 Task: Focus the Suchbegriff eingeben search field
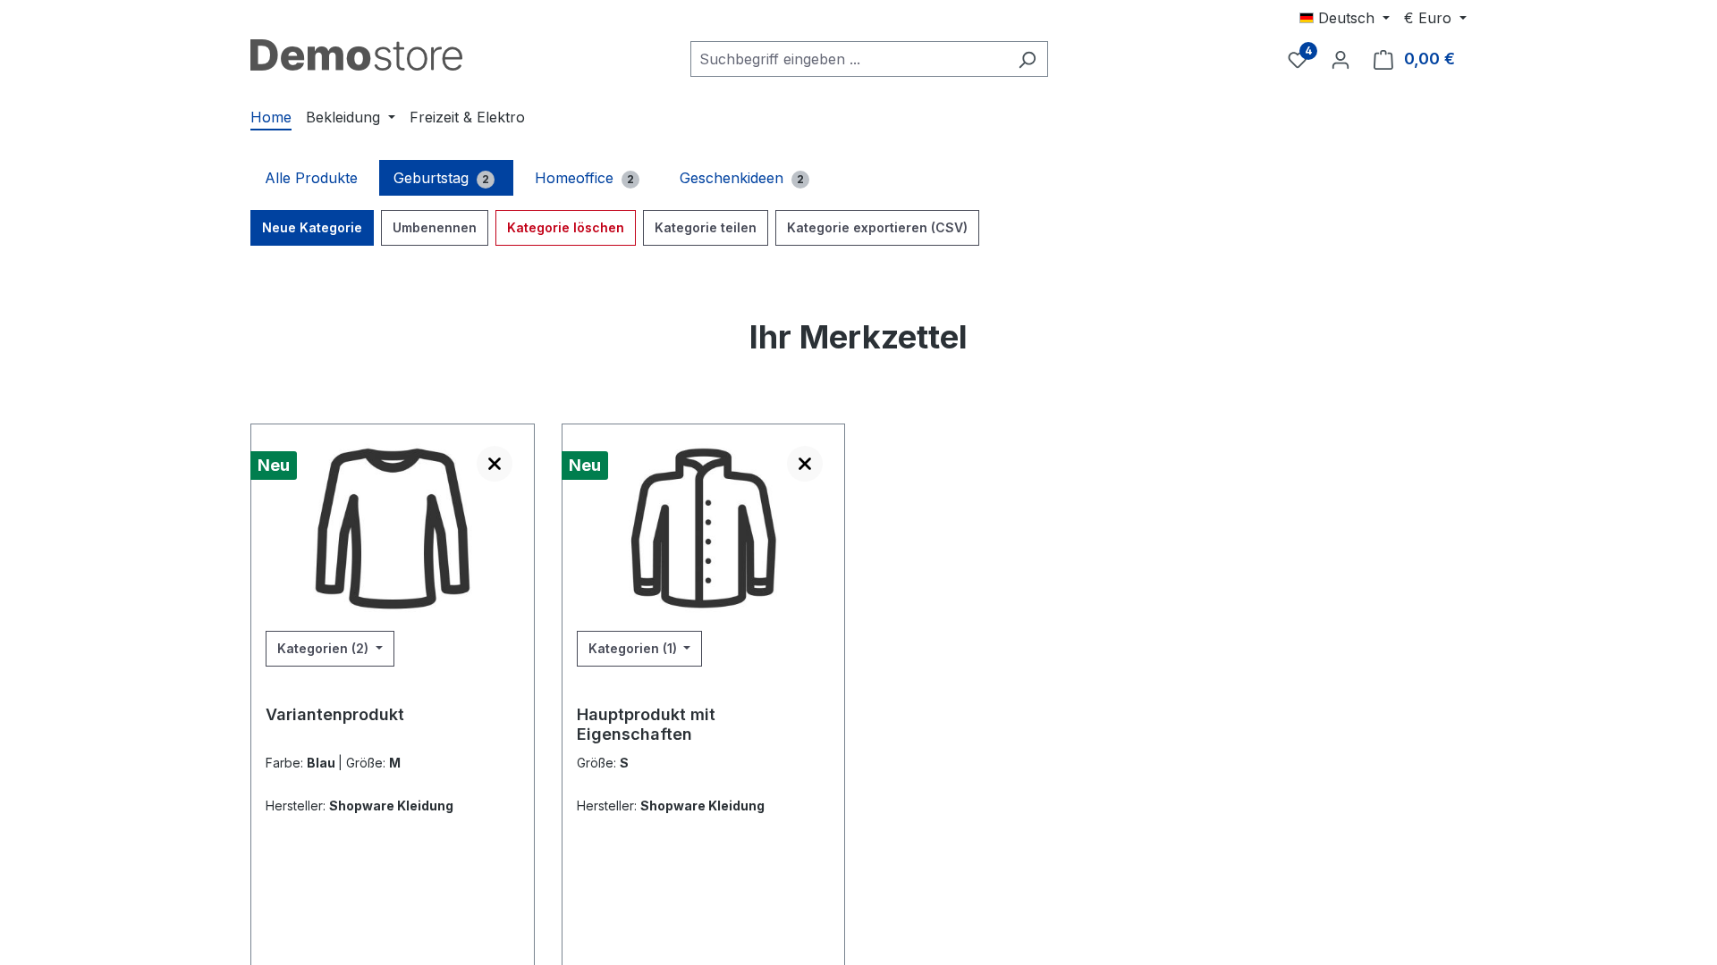[850, 59]
